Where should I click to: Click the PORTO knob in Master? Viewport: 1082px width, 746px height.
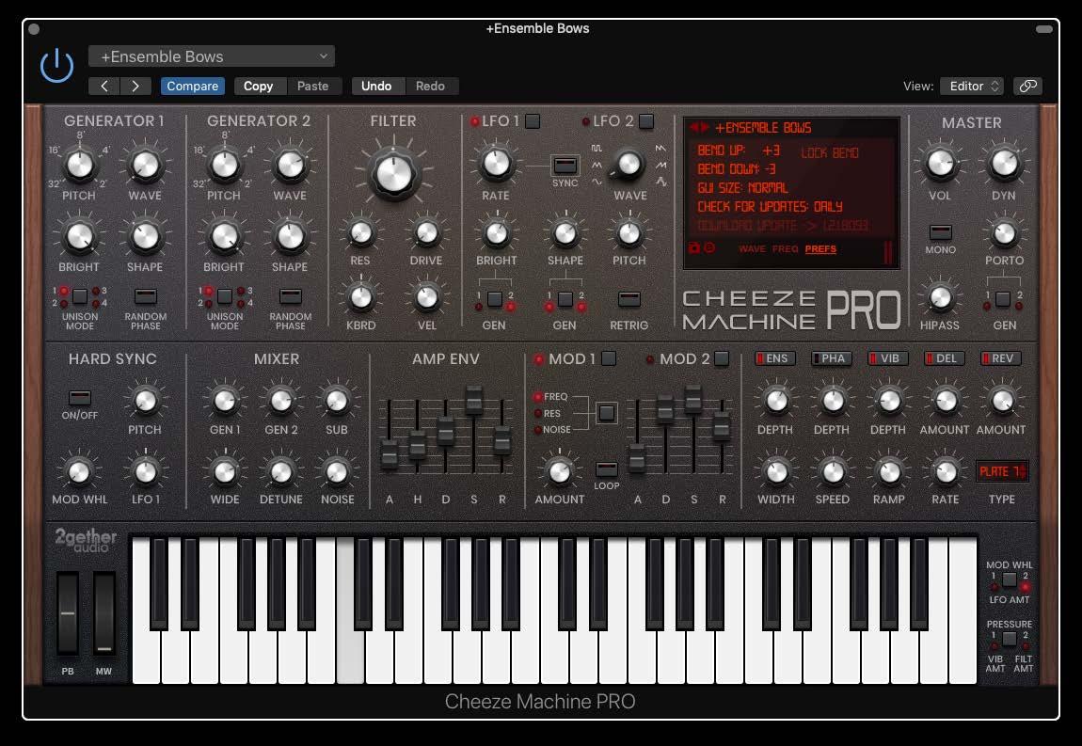click(1004, 233)
